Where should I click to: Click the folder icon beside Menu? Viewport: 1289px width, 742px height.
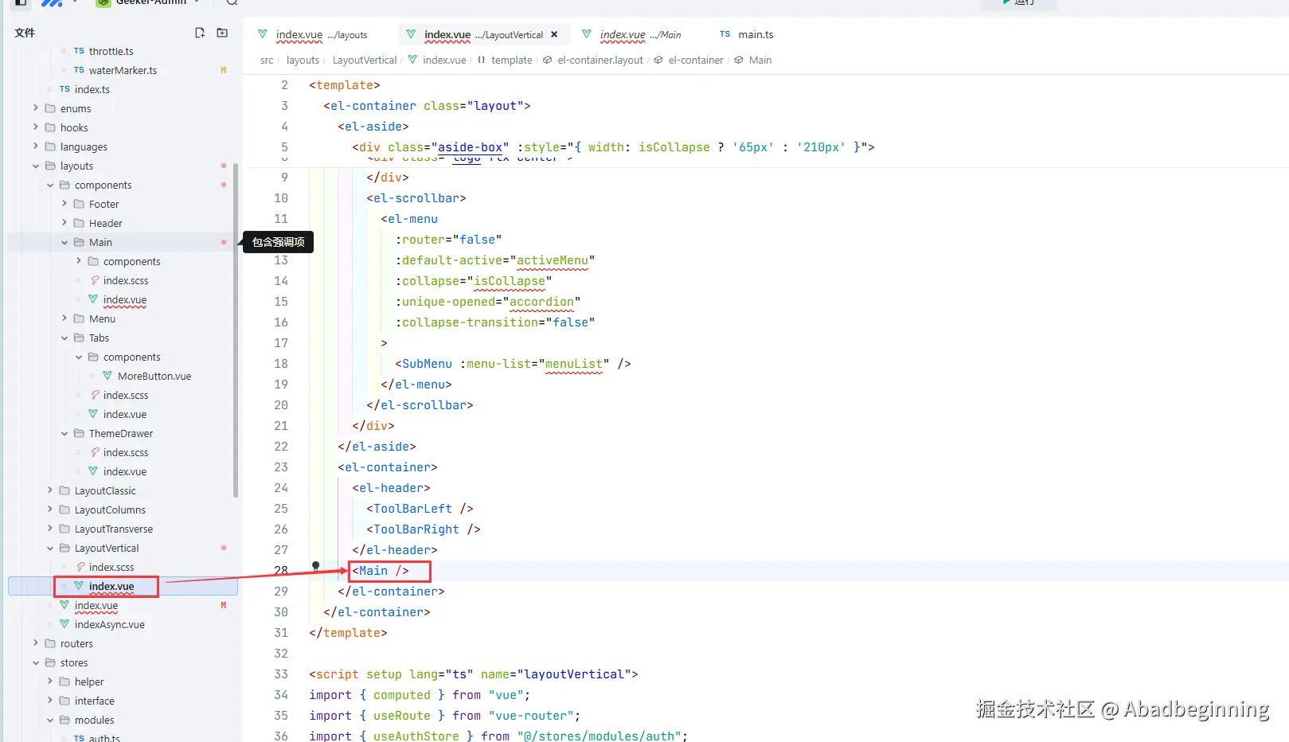coord(79,318)
